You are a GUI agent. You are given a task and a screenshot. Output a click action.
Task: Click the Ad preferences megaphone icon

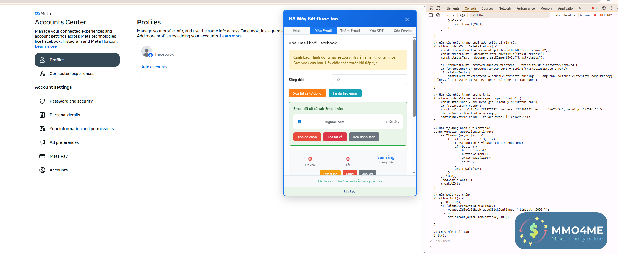pyautogui.click(x=42, y=142)
